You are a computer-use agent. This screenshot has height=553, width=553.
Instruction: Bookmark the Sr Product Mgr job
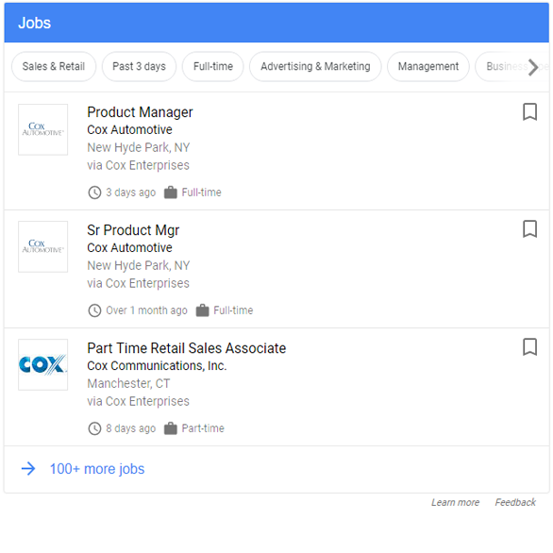coord(529,229)
